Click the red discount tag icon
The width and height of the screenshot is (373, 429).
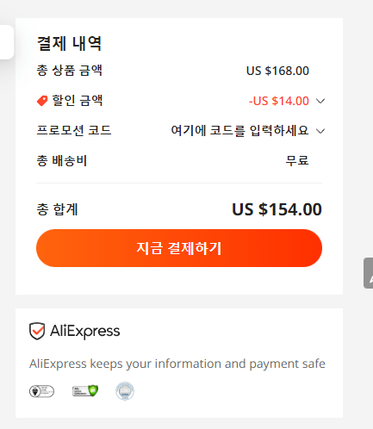[x=42, y=101]
